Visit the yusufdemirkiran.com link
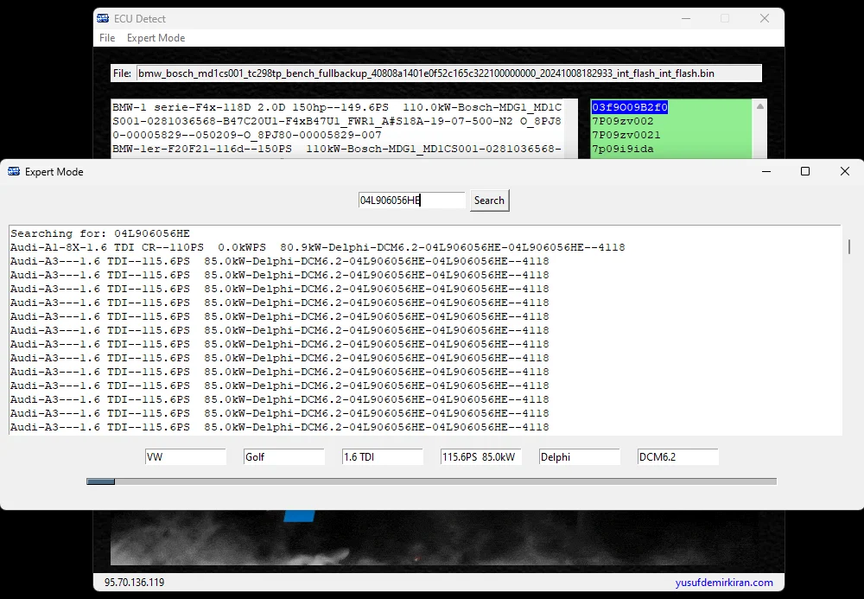The image size is (864, 599). (724, 583)
